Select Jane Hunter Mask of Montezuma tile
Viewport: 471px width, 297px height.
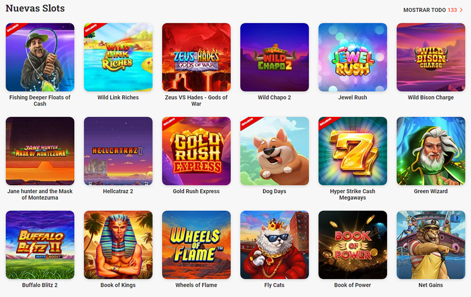click(40, 151)
